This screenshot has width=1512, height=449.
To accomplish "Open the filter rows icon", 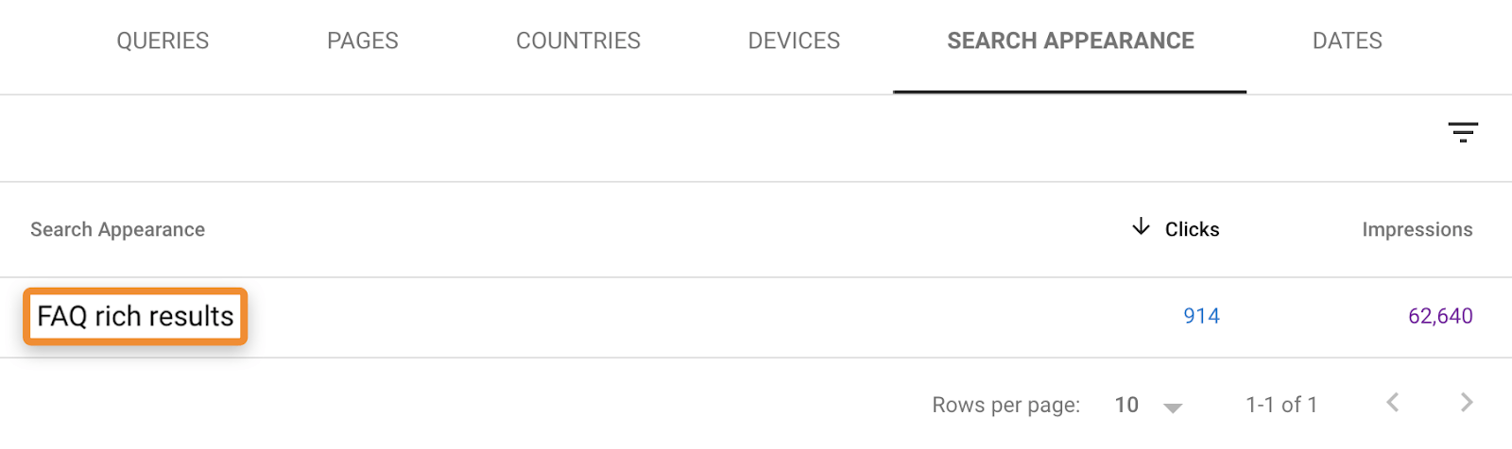I will 1463,132.
